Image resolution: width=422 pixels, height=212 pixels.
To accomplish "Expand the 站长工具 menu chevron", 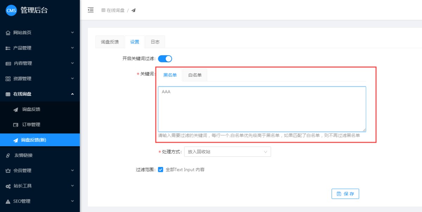I will click(72, 186).
